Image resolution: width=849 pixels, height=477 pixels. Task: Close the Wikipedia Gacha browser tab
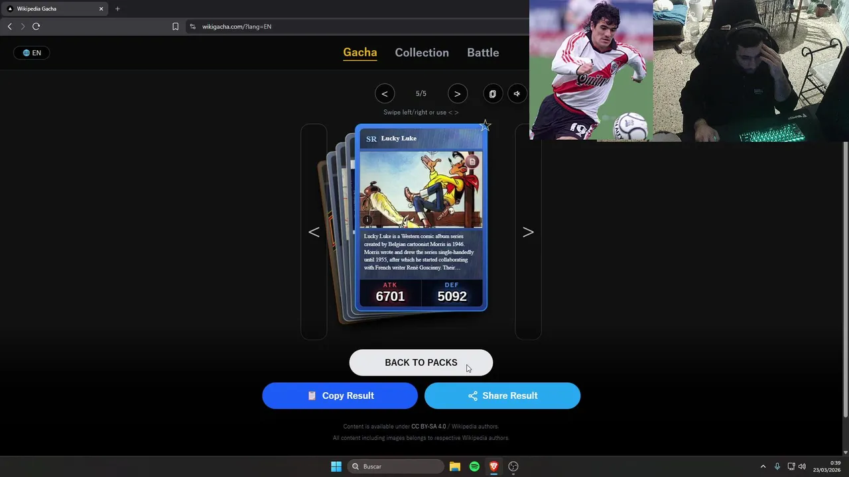(101, 9)
